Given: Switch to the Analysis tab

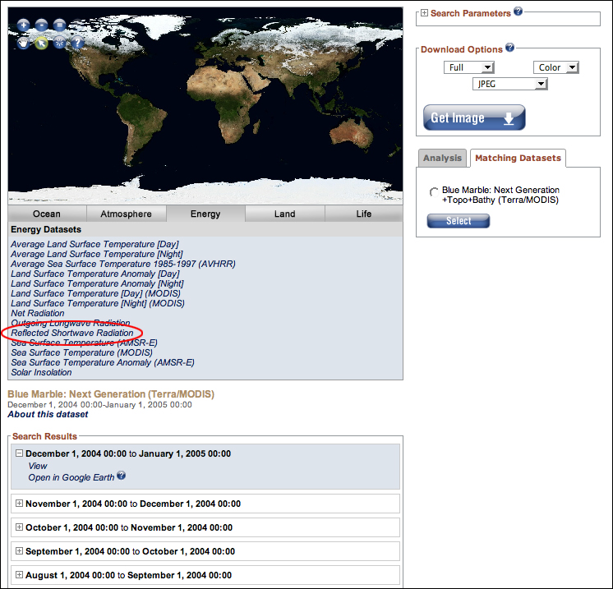Looking at the screenshot, I should [x=442, y=158].
